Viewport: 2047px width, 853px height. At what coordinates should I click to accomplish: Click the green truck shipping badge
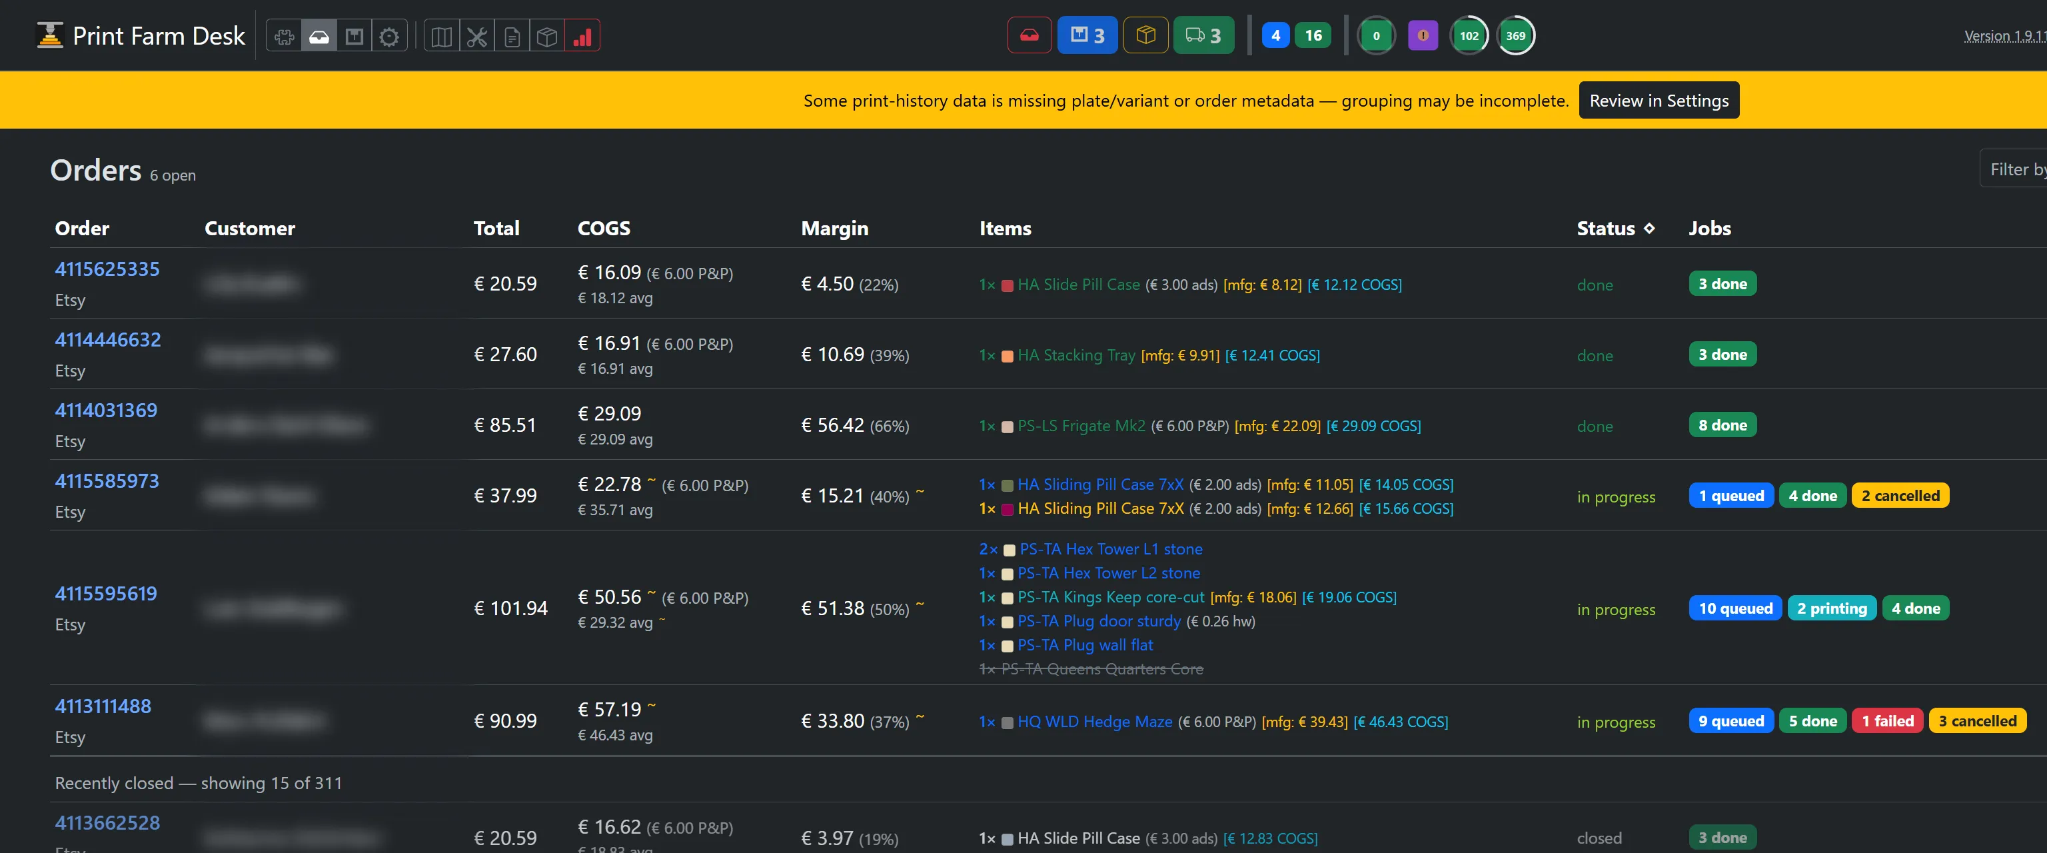pos(1203,35)
